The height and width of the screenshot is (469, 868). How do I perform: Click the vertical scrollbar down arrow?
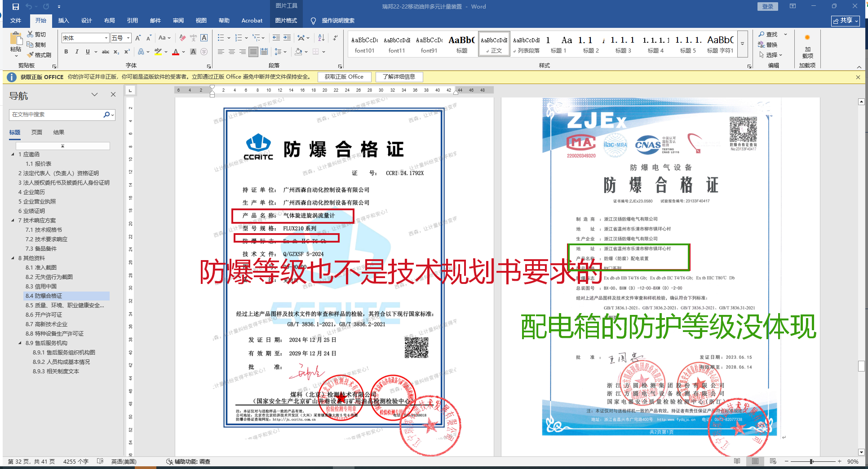[x=861, y=452]
